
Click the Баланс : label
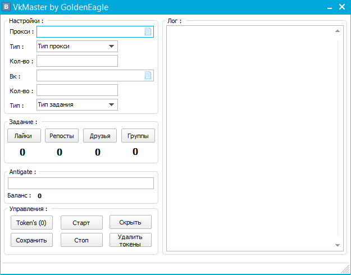tap(19, 195)
